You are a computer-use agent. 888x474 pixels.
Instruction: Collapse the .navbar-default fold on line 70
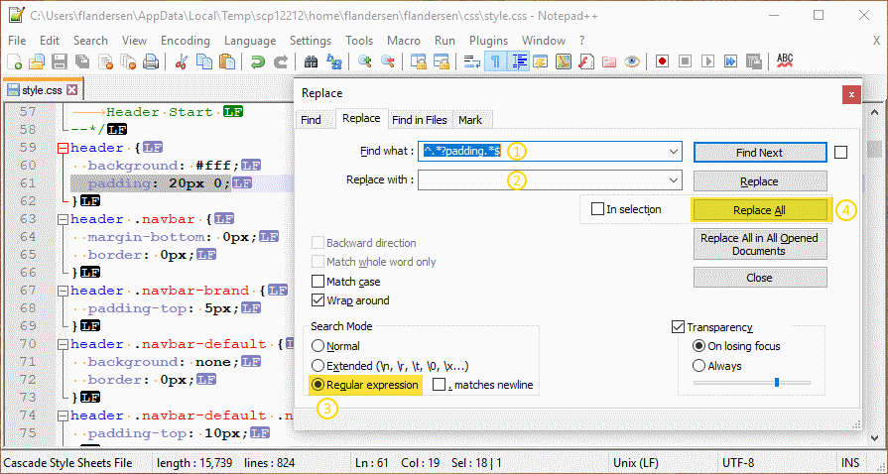pos(63,344)
